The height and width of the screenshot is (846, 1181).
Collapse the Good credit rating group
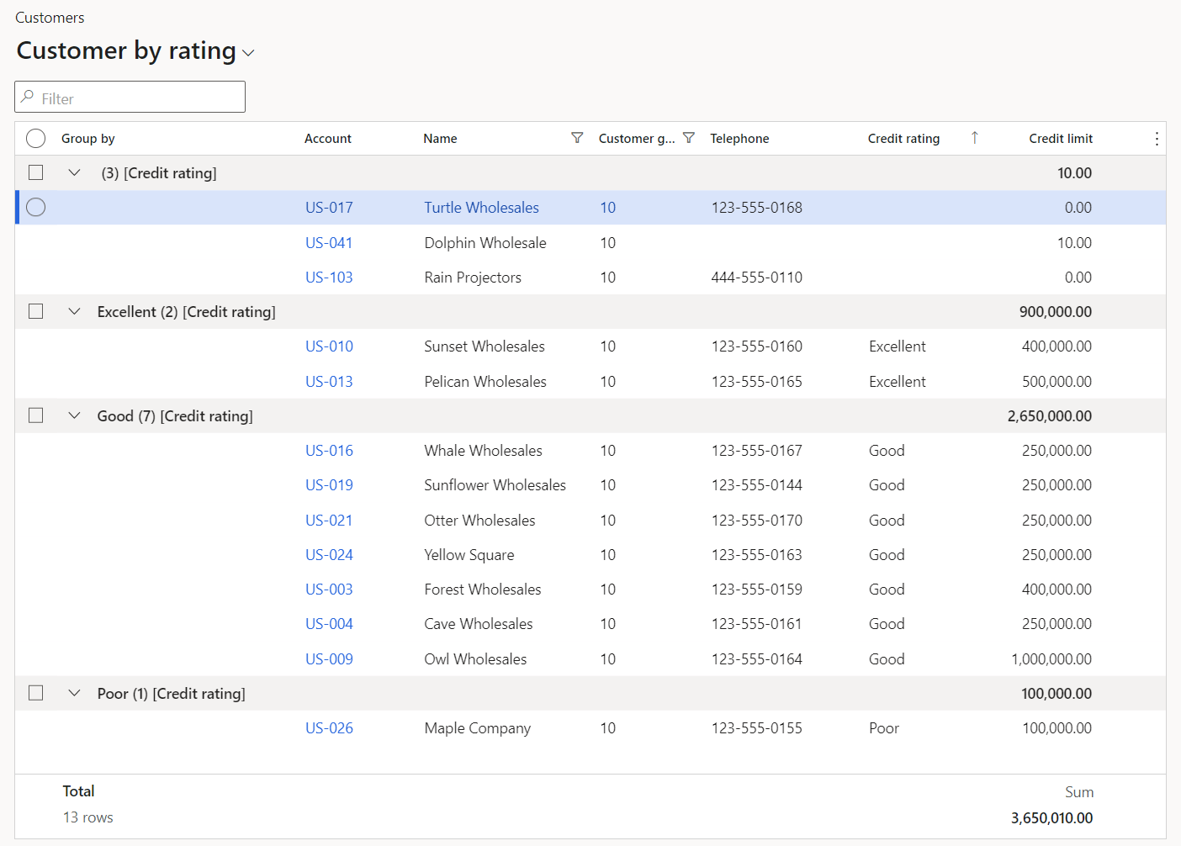pyautogui.click(x=74, y=415)
